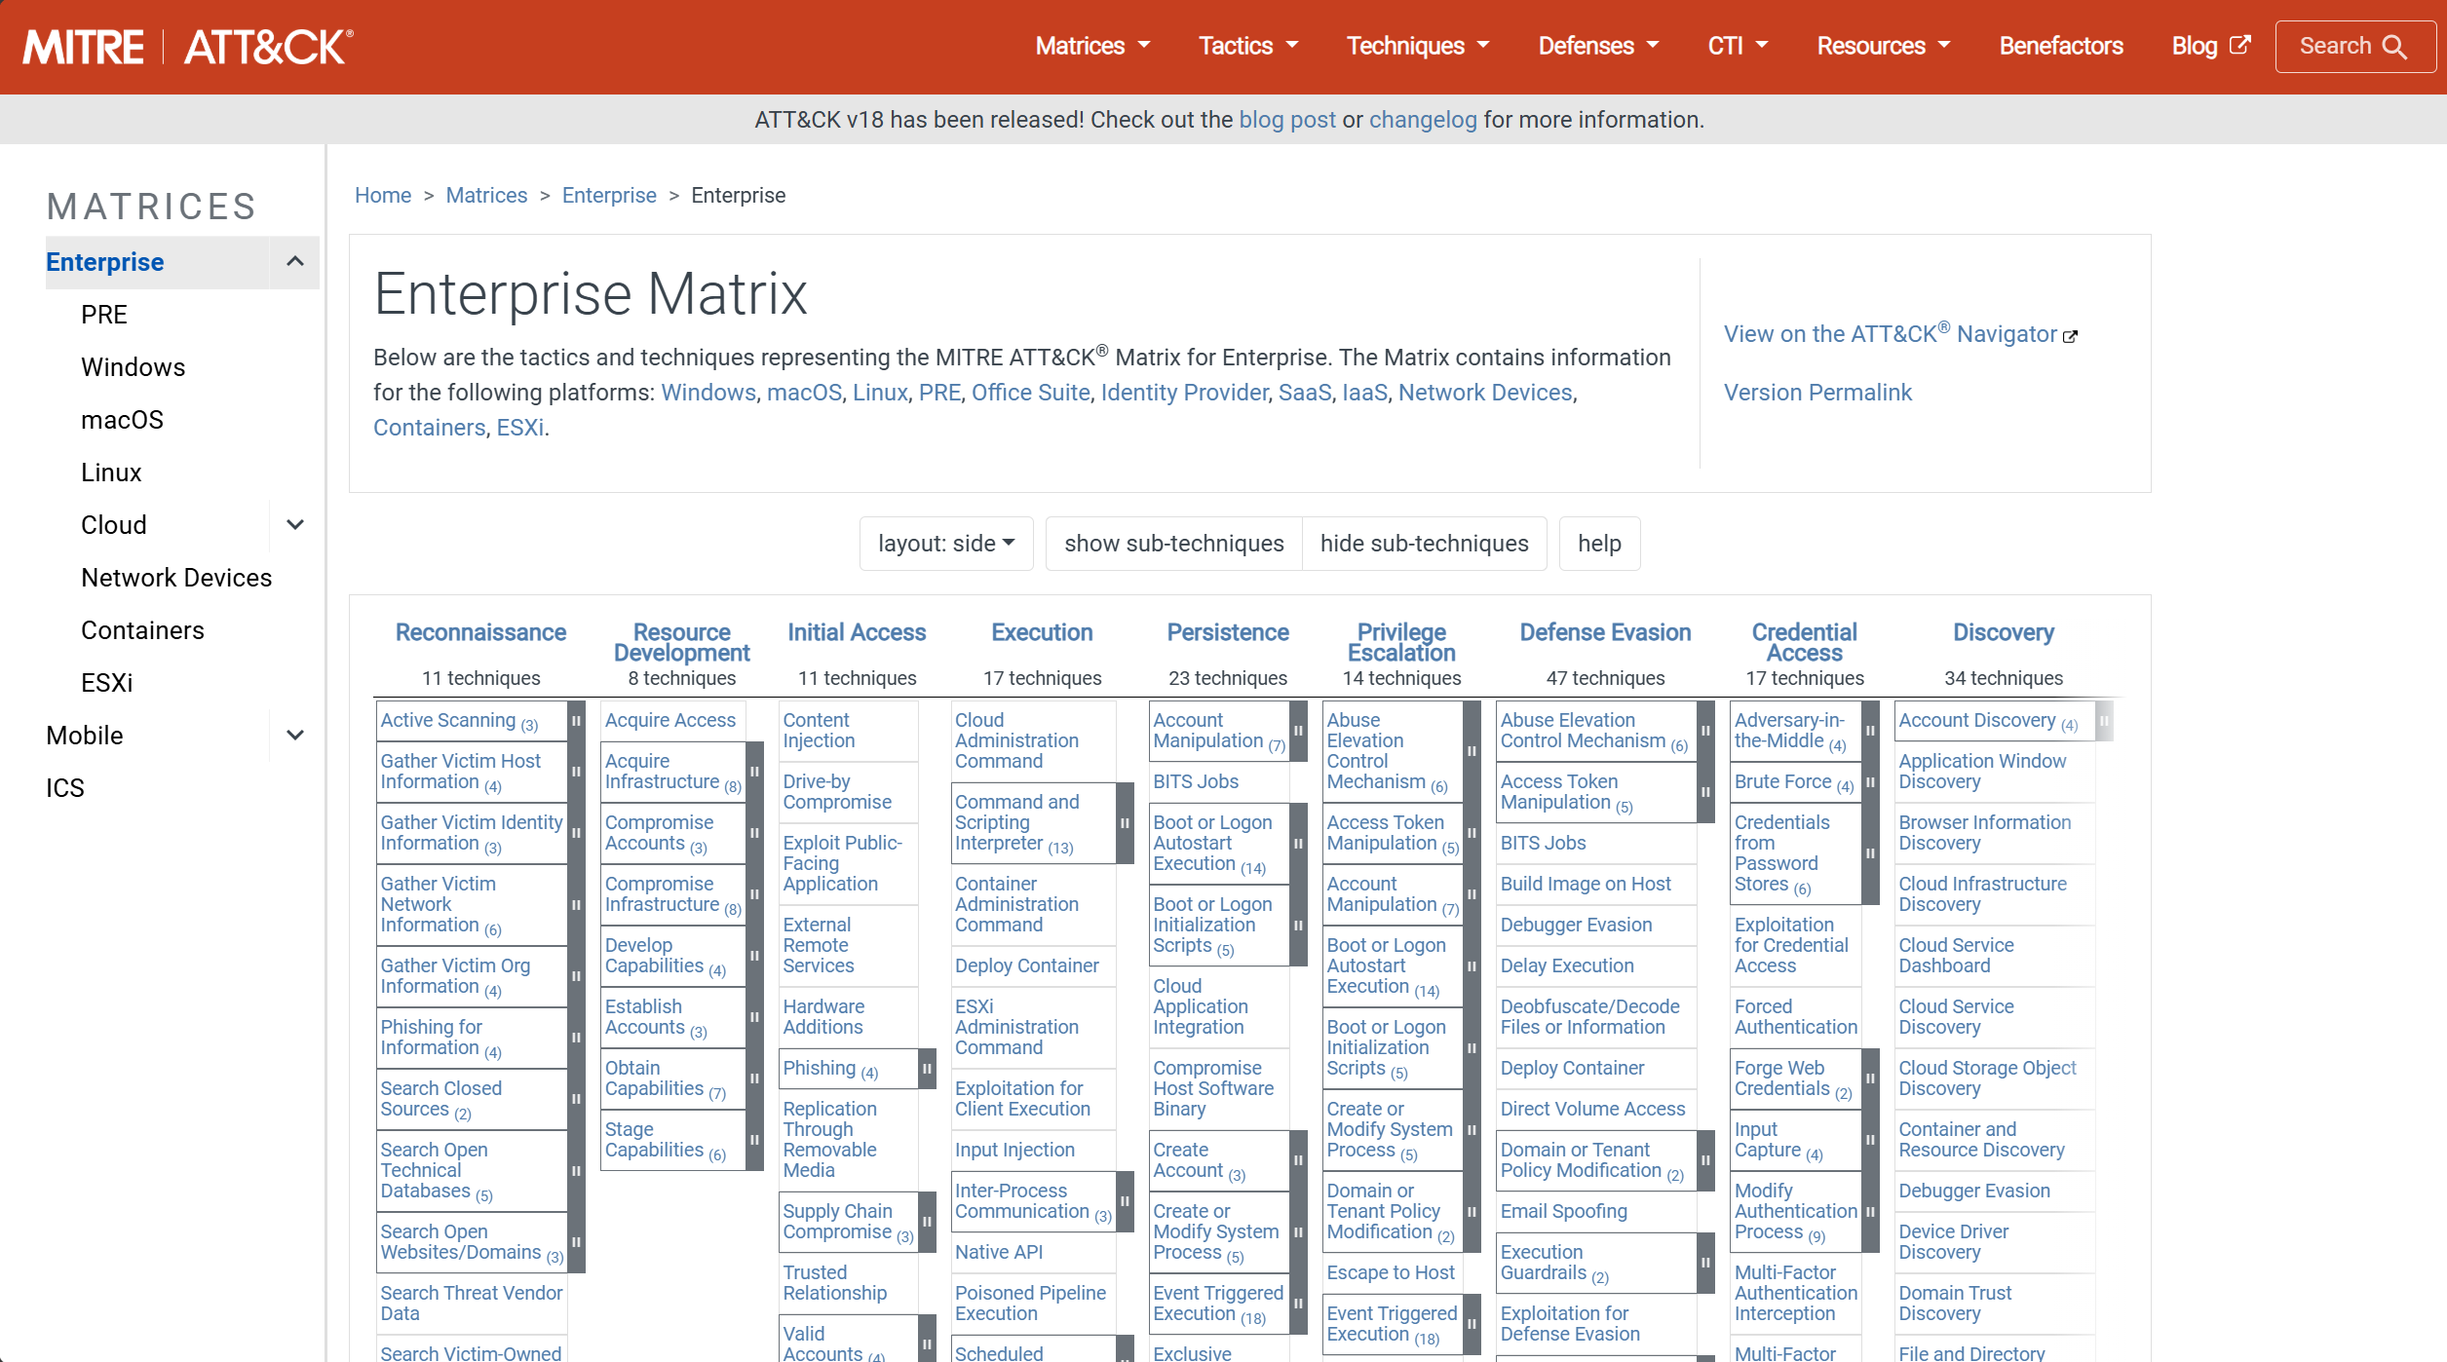This screenshot has width=2447, height=1362.
Task: Click the Version Permalink link
Action: 1816,392
